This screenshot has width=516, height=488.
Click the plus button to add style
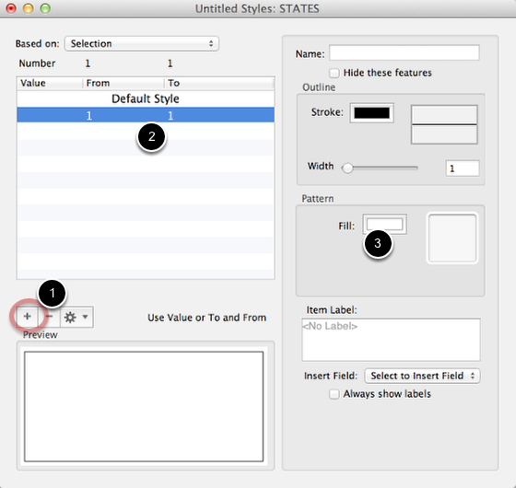[28, 317]
